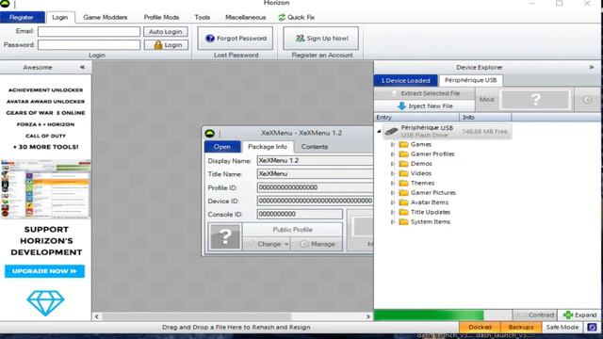Click the XeXMenu window logo icon
The height and width of the screenshot is (339, 603).
click(x=209, y=134)
